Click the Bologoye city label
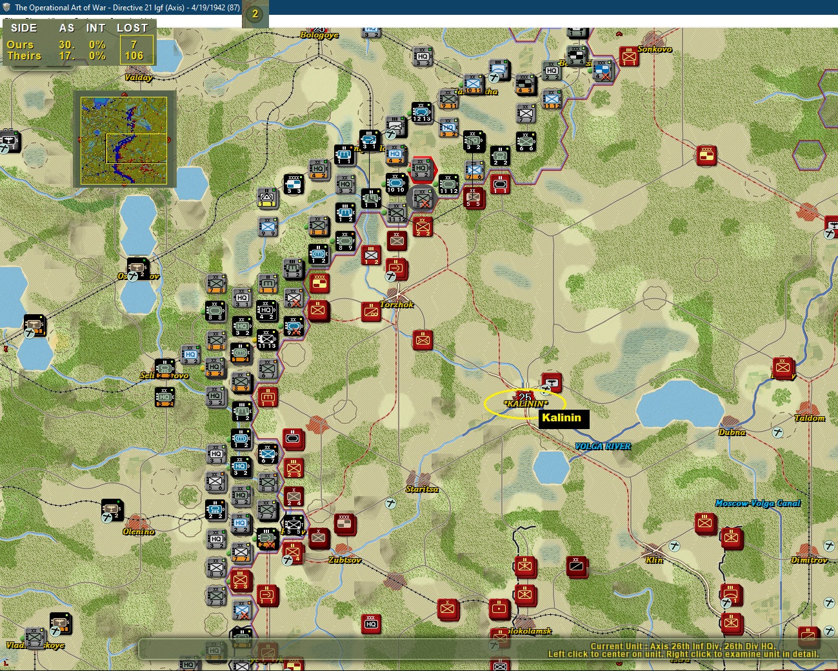Viewport: 838px width, 671px height. [319, 35]
